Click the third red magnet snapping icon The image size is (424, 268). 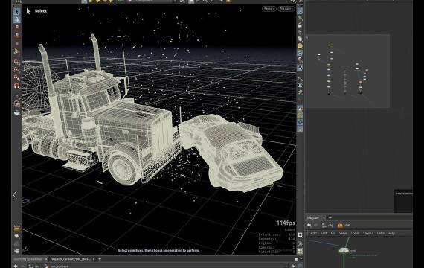pyautogui.click(x=17, y=77)
